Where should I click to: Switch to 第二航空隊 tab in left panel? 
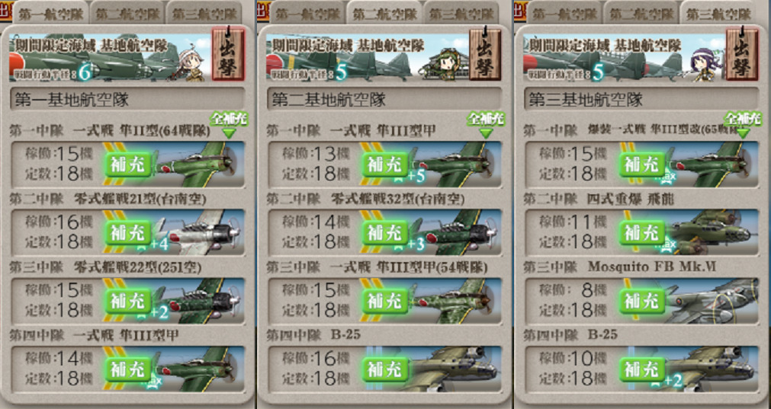pos(127,14)
